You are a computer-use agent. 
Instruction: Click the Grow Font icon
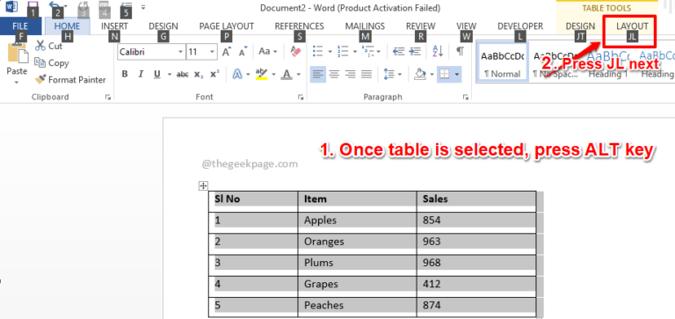click(x=227, y=52)
